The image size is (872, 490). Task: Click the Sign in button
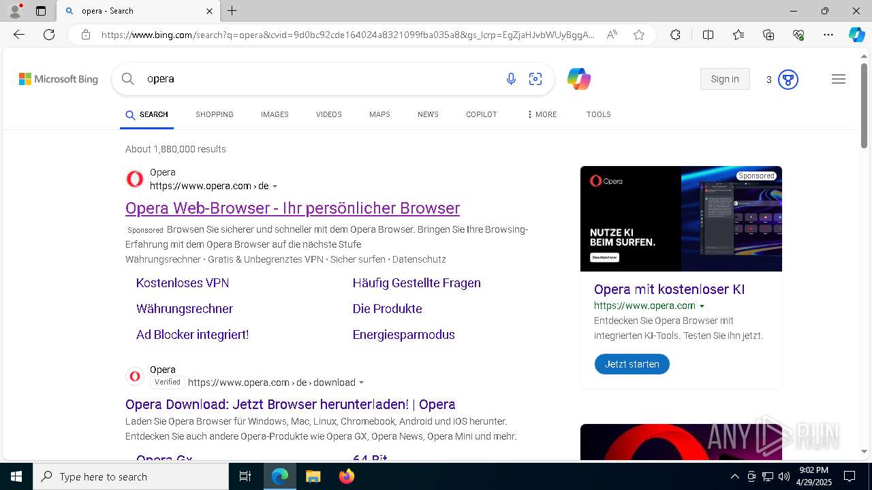point(725,79)
